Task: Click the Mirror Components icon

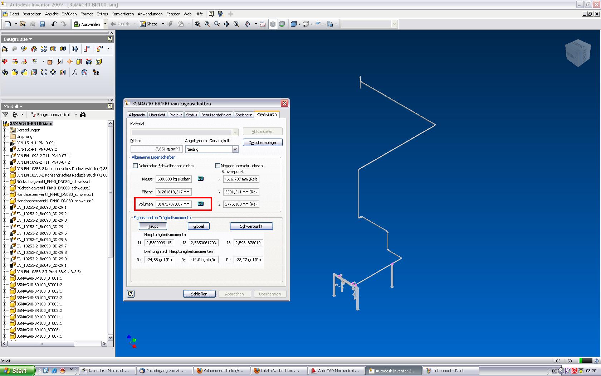Action: click(x=53, y=49)
